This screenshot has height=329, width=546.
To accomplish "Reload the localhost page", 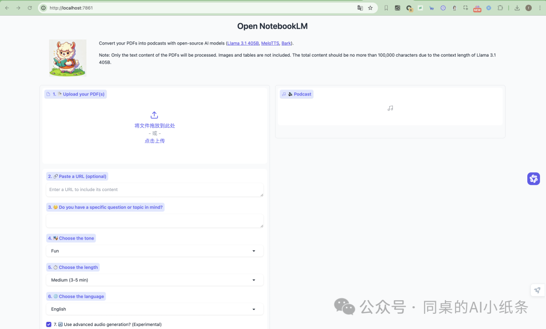I will click(x=30, y=8).
